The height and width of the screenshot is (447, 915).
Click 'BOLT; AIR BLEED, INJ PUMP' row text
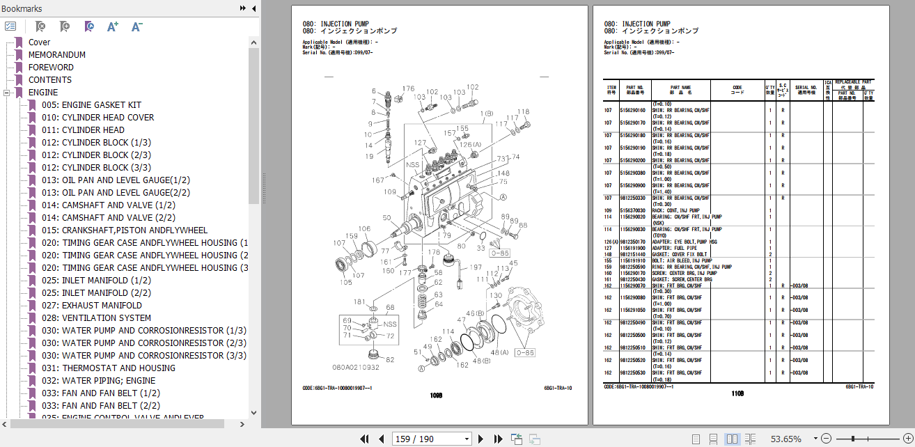click(x=682, y=260)
